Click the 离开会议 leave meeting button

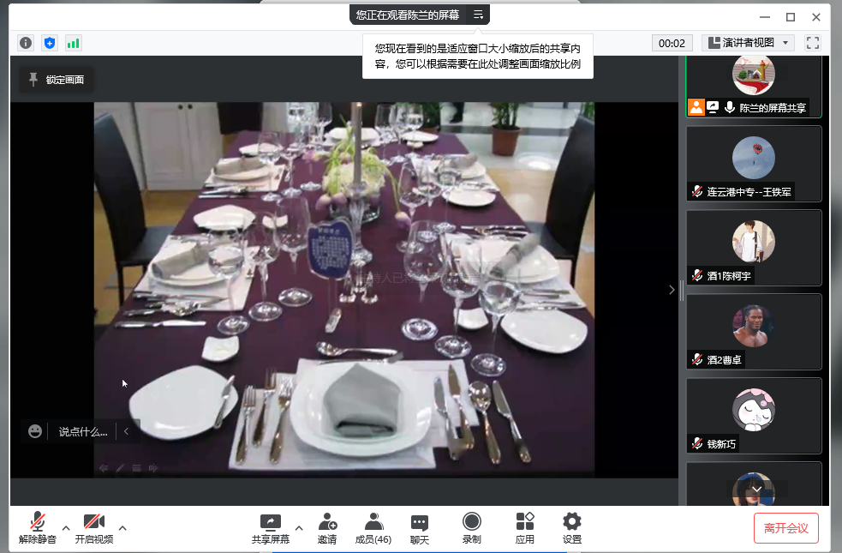pyautogui.click(x=785, y=528)
